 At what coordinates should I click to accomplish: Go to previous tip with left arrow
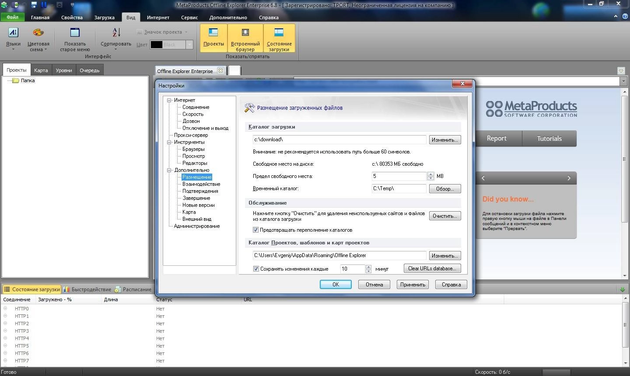(x=483, y=178)
